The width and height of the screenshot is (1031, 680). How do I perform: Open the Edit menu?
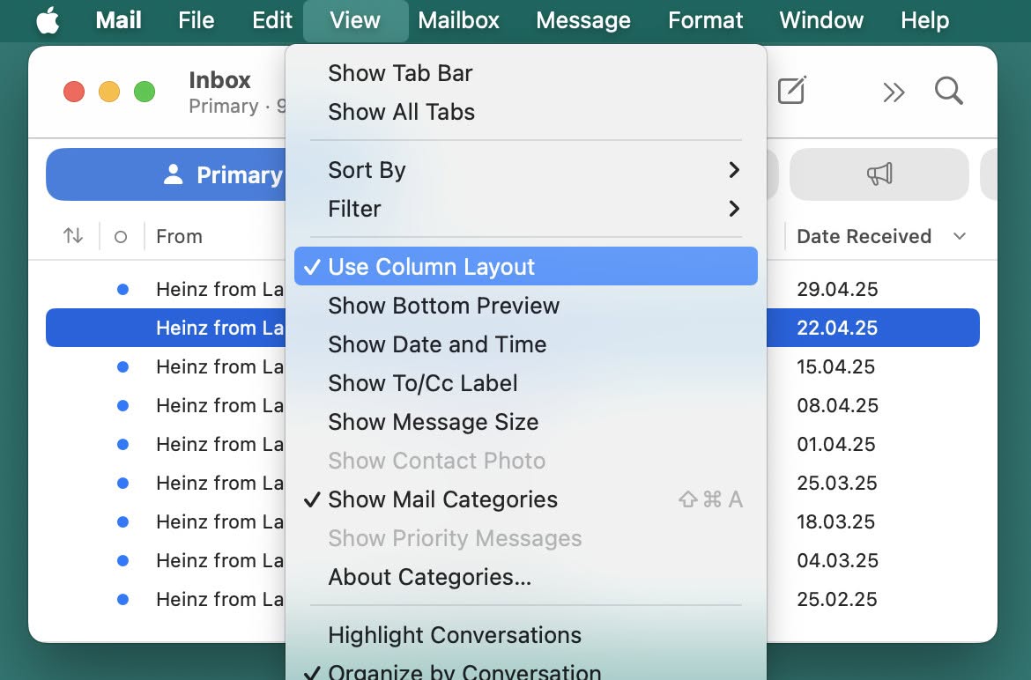(x=272, y=20)
